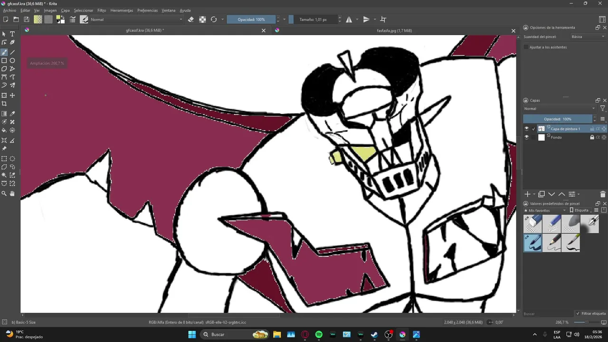Toggle preserve alpha checker in the toolbar
Screen dimensions: 608x342
coord(202,19)
